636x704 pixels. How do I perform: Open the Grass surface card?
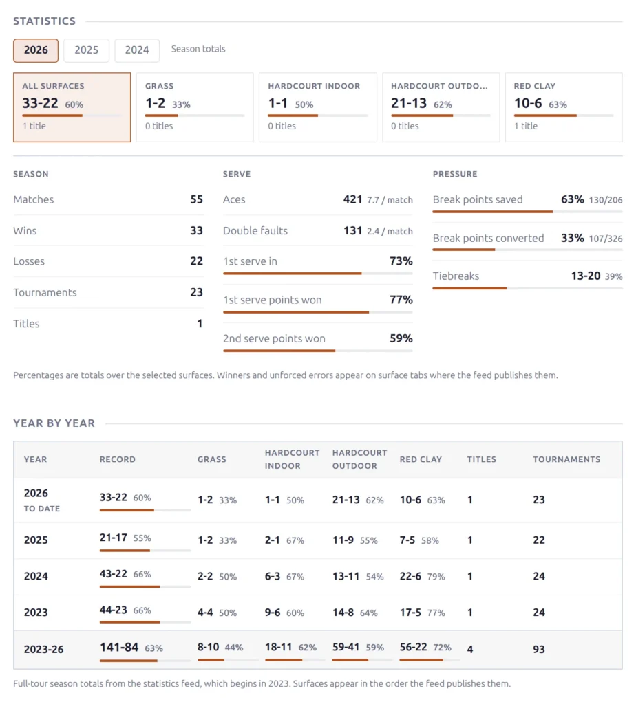point(195,107)
